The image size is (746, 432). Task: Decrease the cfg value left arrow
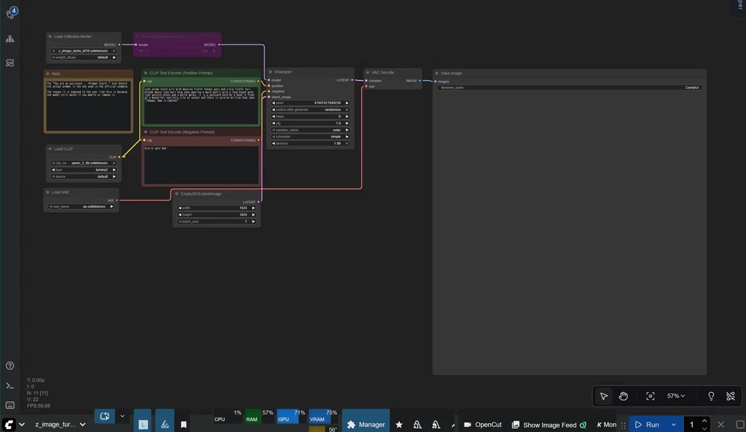274,123
